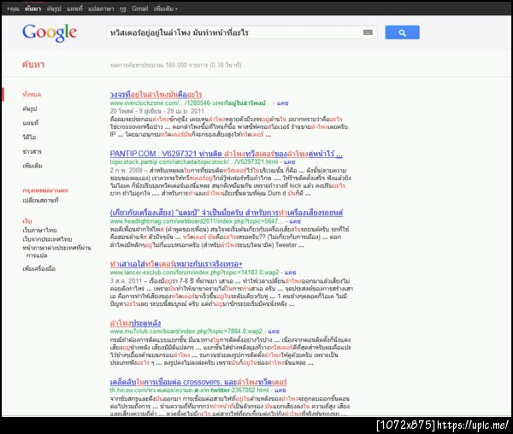Click the กรุงเทพมหานคร location label

pos(45,191)
